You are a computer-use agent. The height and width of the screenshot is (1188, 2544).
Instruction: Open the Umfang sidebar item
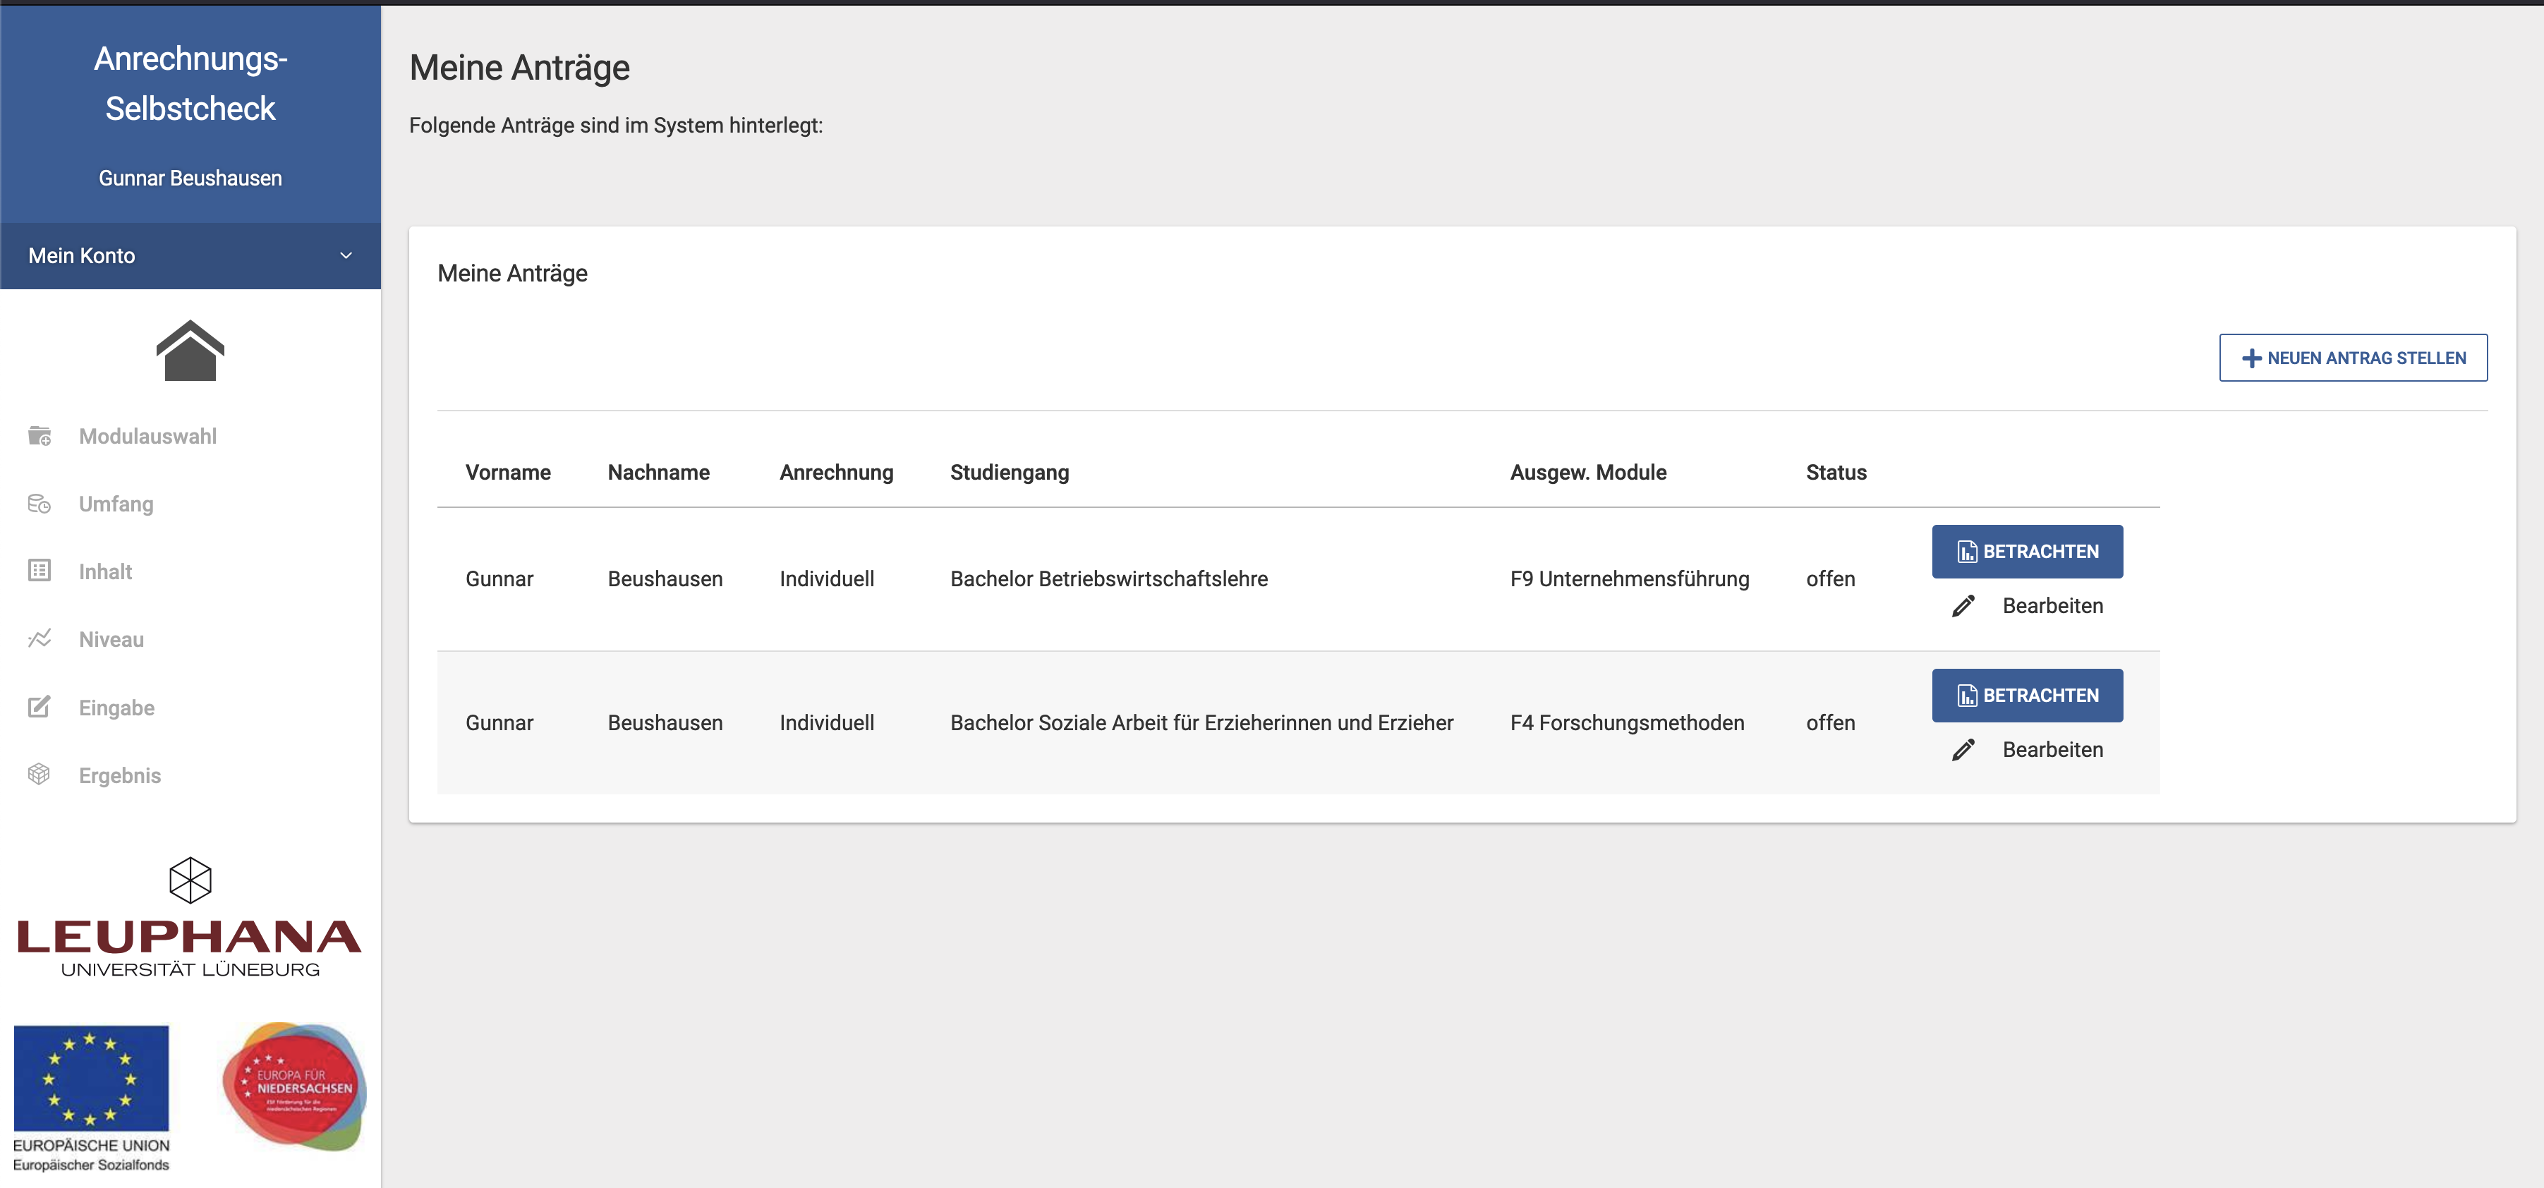point(116,504)
